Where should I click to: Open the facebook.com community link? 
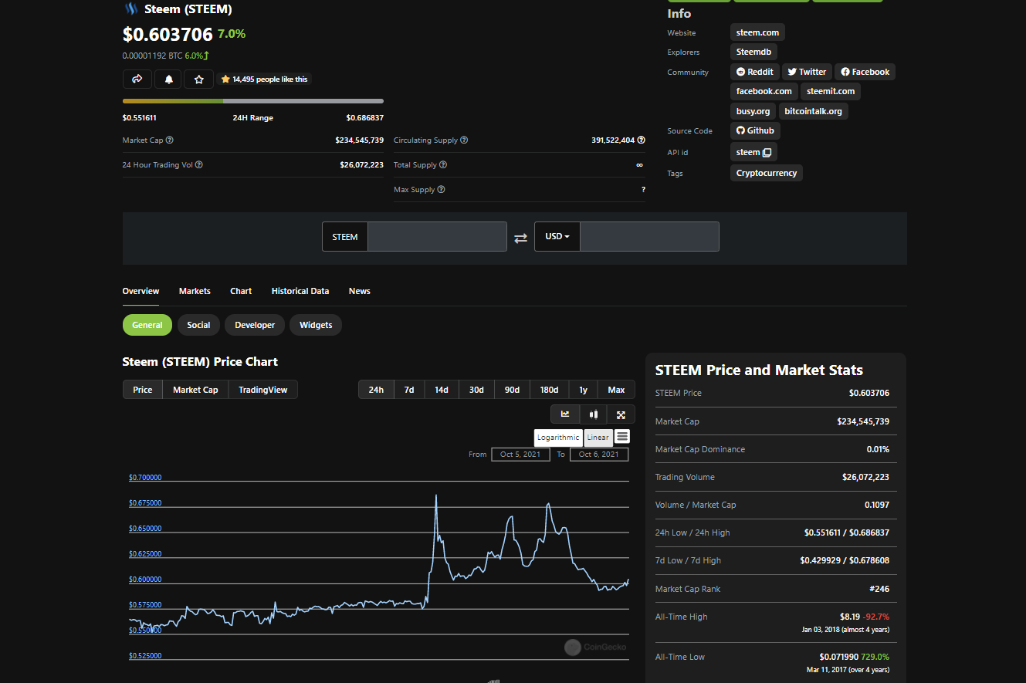click(764, 91)
